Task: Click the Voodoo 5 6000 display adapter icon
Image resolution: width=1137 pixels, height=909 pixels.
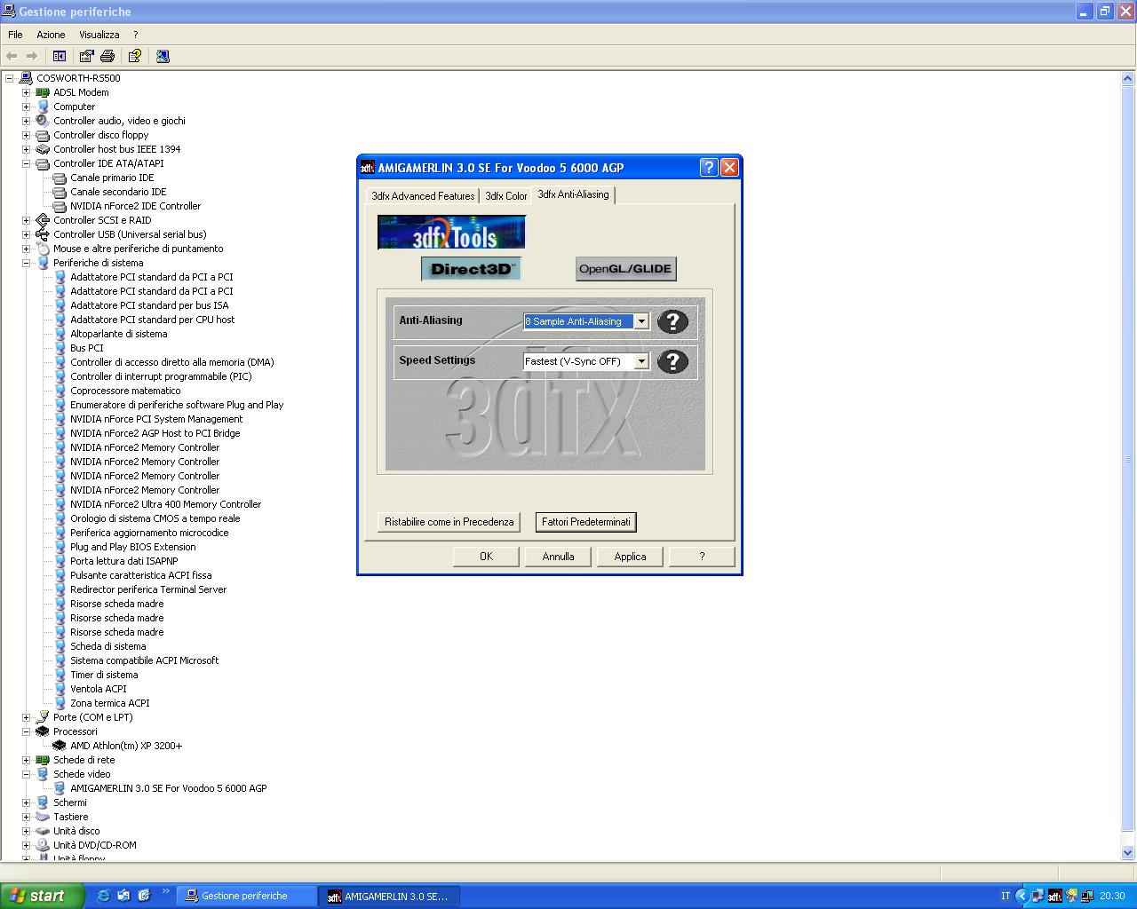Action: click(60, 788)
